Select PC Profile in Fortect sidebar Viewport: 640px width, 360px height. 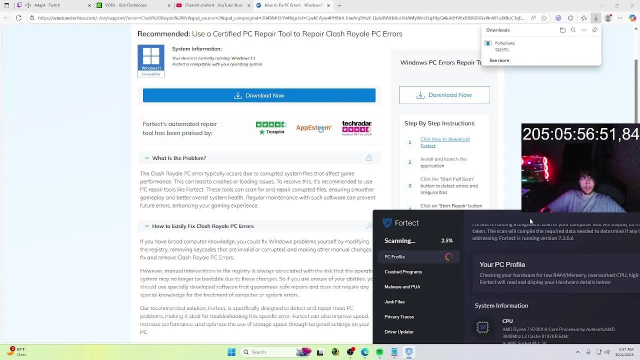(417, 257)
